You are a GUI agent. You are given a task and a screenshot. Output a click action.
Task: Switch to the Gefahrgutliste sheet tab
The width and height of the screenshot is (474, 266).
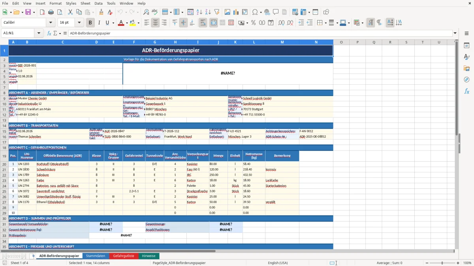[x=124, y=256]
